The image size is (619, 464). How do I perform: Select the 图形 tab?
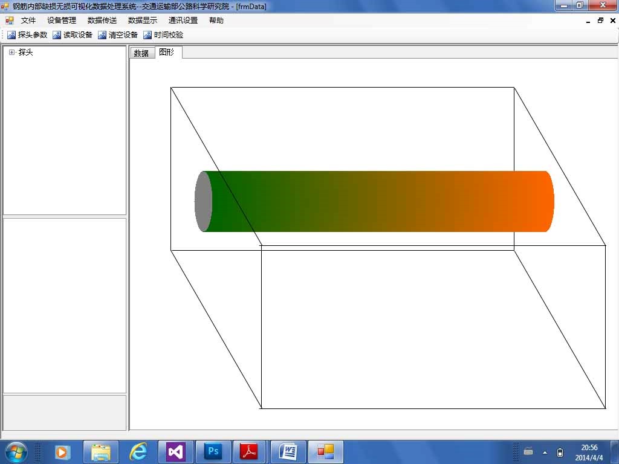pyautogui.click(x=167, y=53)
